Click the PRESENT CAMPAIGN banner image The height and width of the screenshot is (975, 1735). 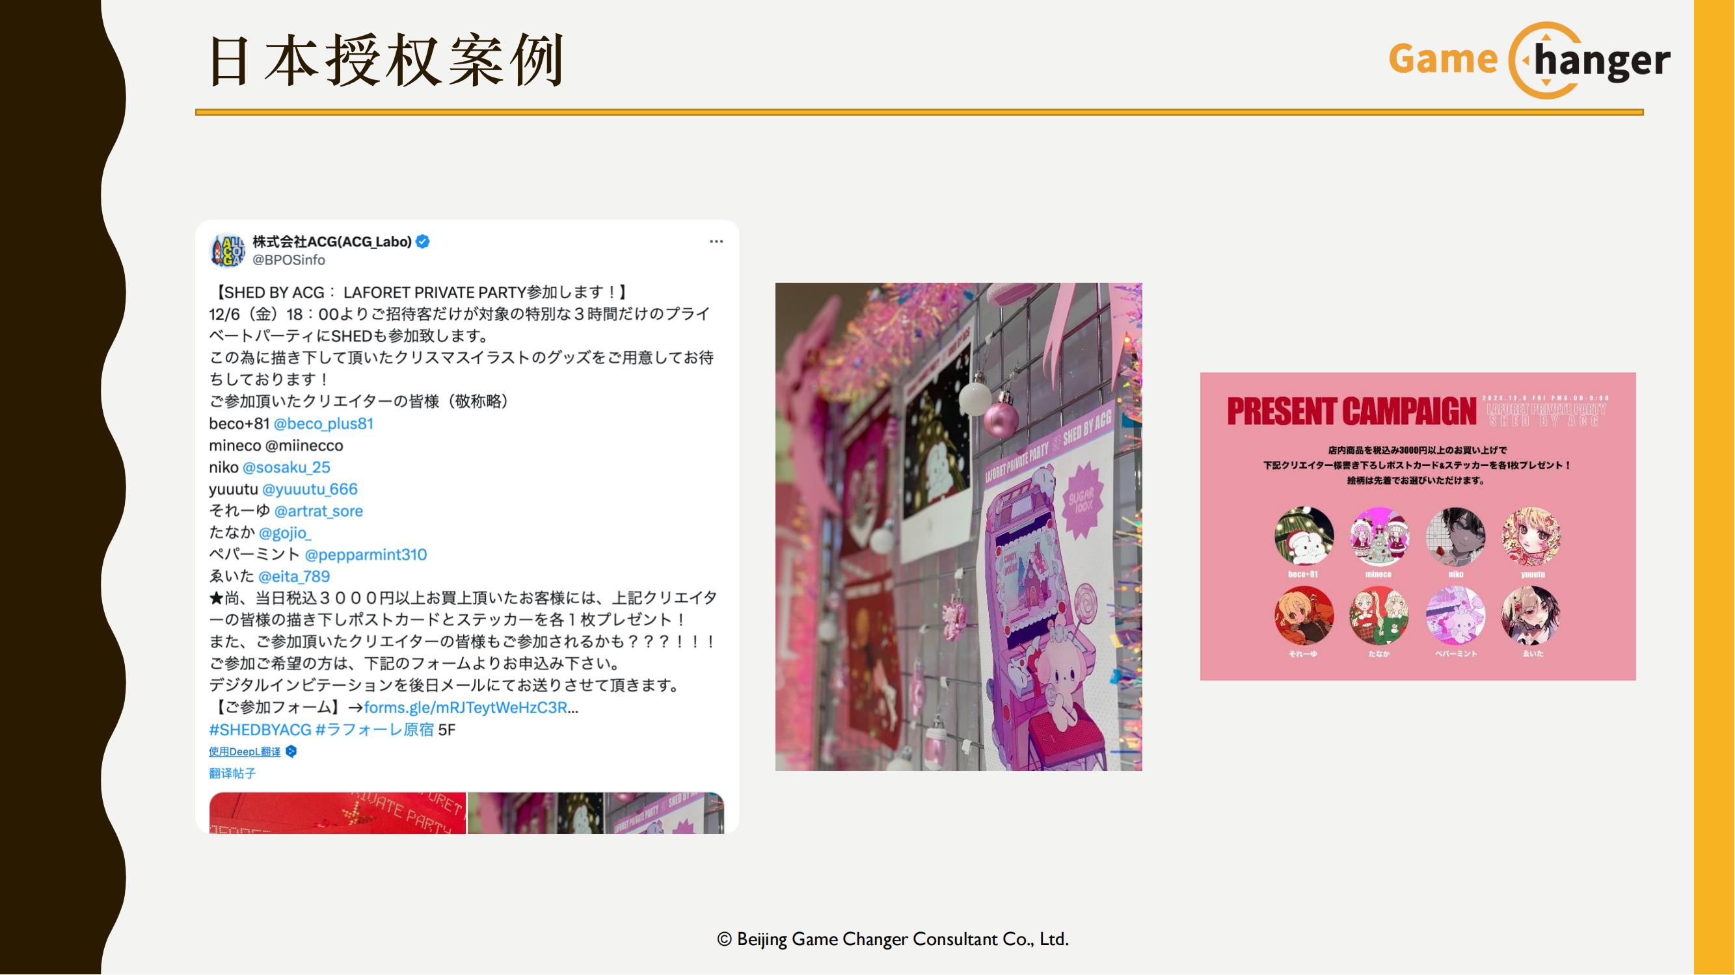coord(1418,526)
